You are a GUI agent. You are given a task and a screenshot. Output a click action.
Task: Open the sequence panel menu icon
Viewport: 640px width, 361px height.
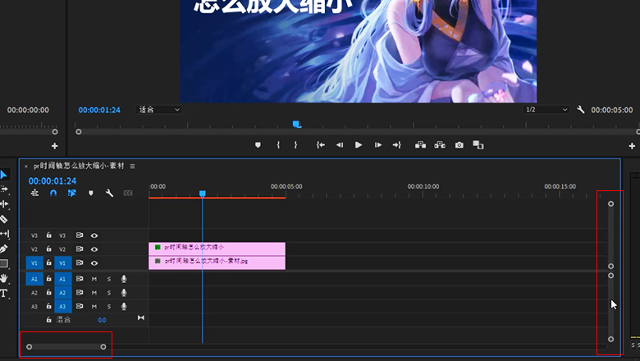click(x=132, y=166)
